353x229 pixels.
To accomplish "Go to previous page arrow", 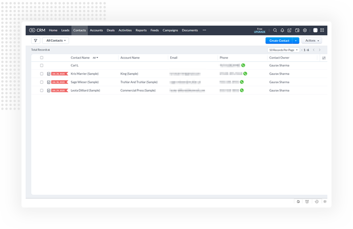I will [x=314, y=50].
